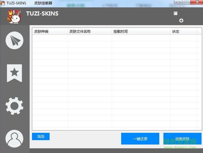Click the small rabbit icon in title bar
The width and height of the screenshot is (203, 153).
tap(3, 3)
